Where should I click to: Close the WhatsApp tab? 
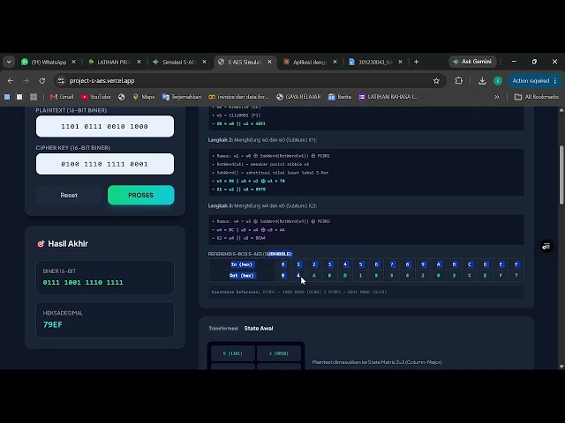[73, 62]
